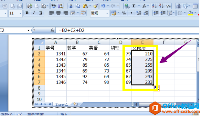Apply the yellow fill color bucket
The width and height of the screenshot is (202, 117).
191,13
